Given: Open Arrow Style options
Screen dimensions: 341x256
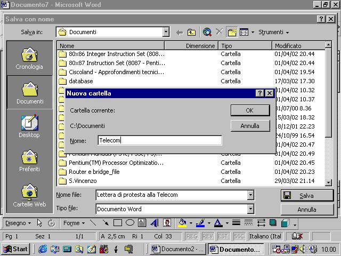Looking at the screenshot, I should pyautogui.click(x=261, y=223).
